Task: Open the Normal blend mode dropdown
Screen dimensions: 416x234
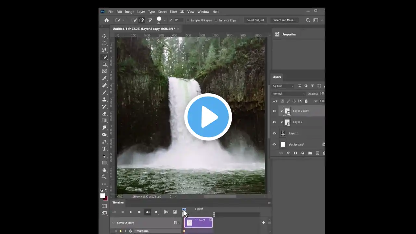Action: point(289,94)
